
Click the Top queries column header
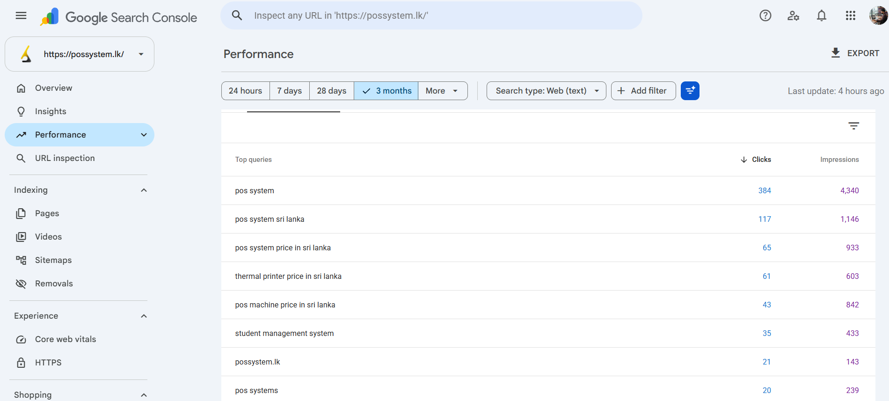[x=253, y=160]
